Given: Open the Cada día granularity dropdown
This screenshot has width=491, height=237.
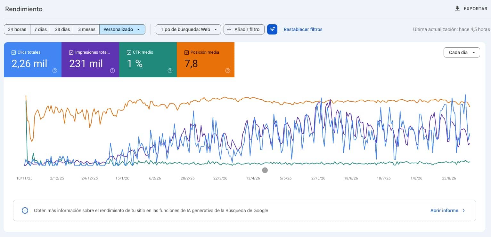Looking at the screenshot, I should [462, 52].
